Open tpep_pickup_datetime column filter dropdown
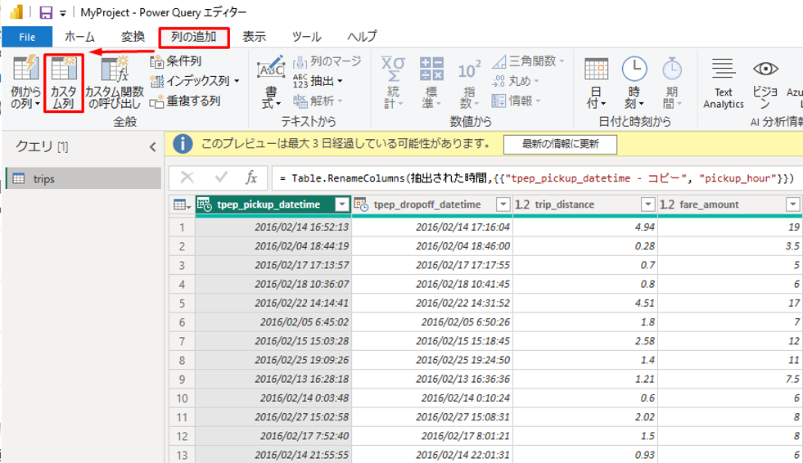Screen dimensions: 803x463 pyautogui.click(x=342, y=205)
